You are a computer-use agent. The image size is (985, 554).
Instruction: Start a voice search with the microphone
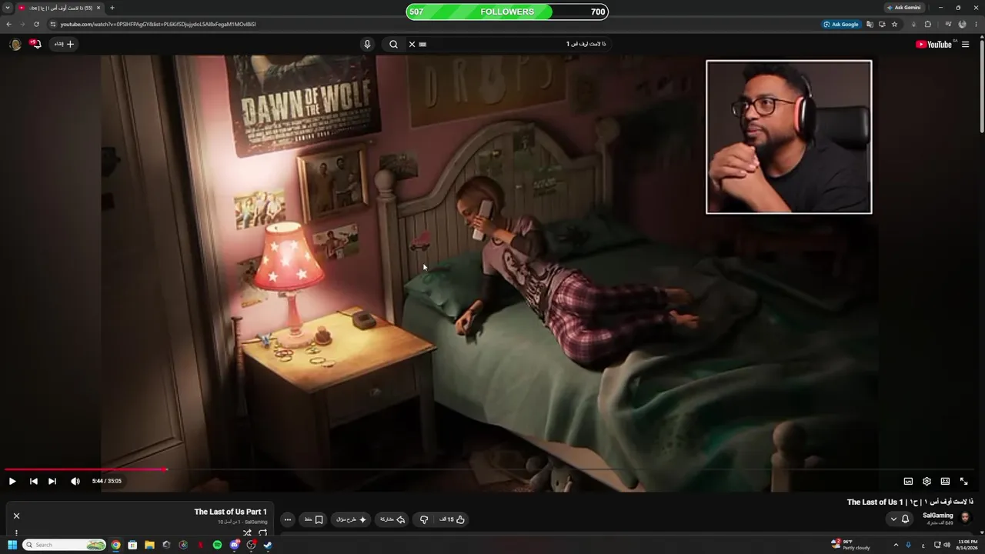pyautogui.click(x=367, y=44)
